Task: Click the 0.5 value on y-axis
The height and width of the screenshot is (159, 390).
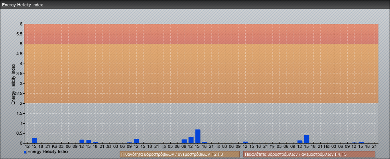Action: pyautogui.click(x=20, y=133)
